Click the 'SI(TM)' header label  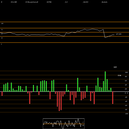(49, 2)
